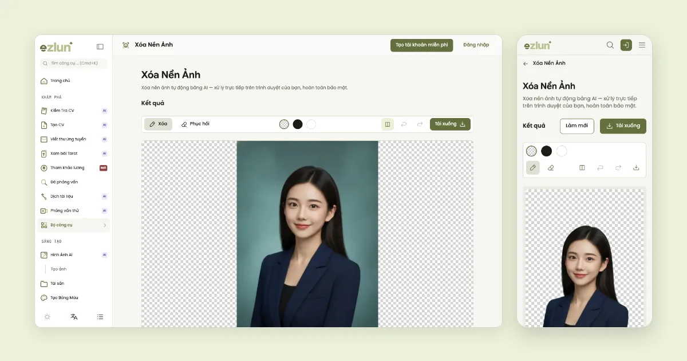Click the download icon in mobile toolbar
The height and width of the screenshot is (361, 687).
(636, 168)
